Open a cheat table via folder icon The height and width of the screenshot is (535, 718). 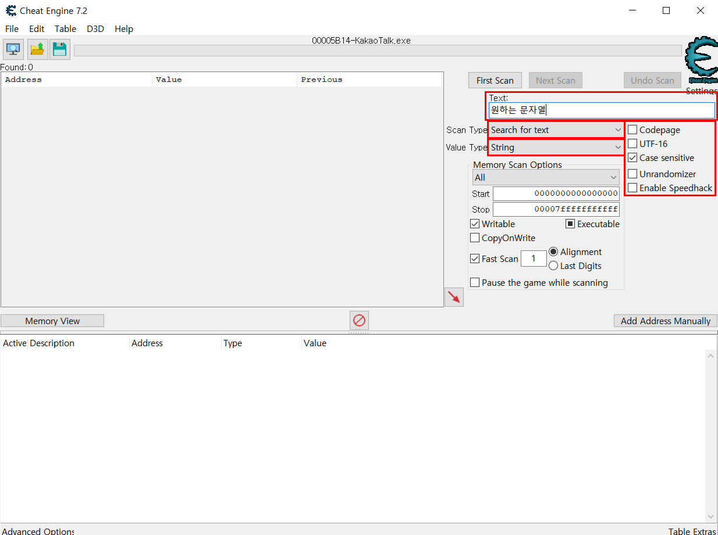click(x=36, y=49)
